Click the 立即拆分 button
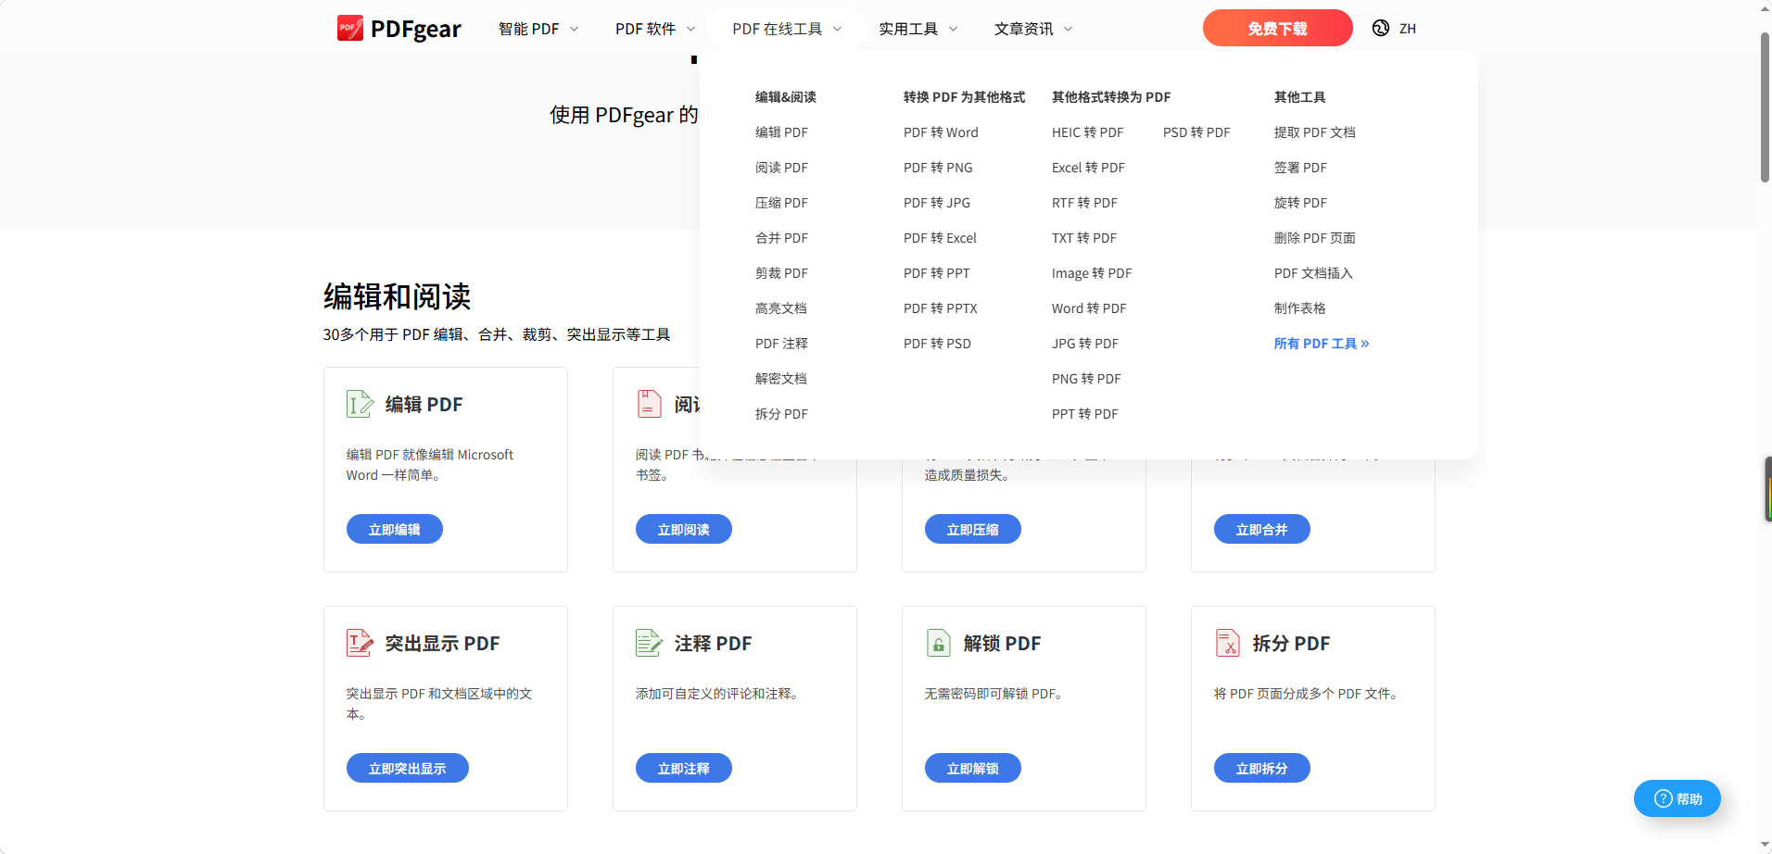 pyautogui.click(x=1261, y=768)
